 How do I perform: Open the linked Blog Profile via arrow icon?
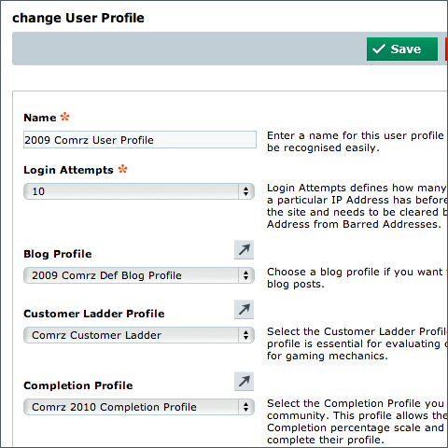(x=244, y=249)
